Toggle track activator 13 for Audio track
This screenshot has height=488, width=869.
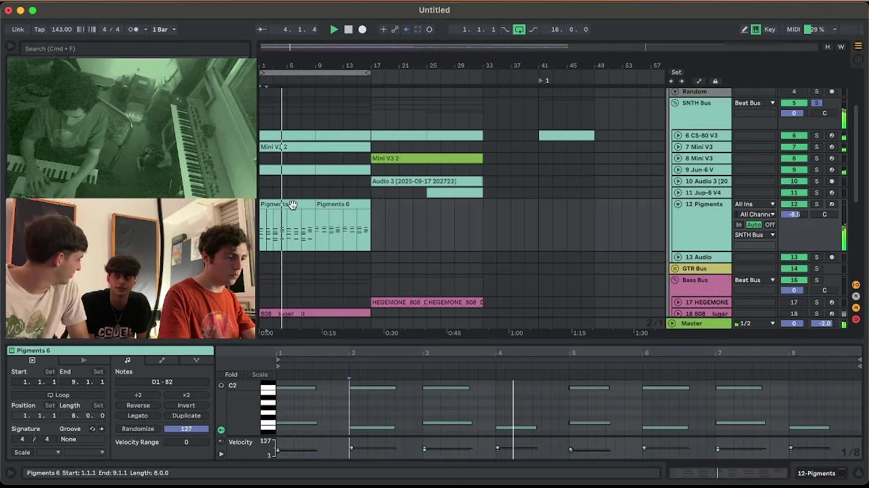794,257
